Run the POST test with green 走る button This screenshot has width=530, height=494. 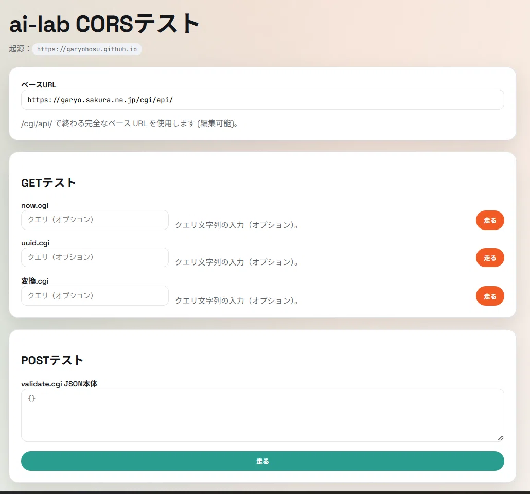[x=262, y=461]
